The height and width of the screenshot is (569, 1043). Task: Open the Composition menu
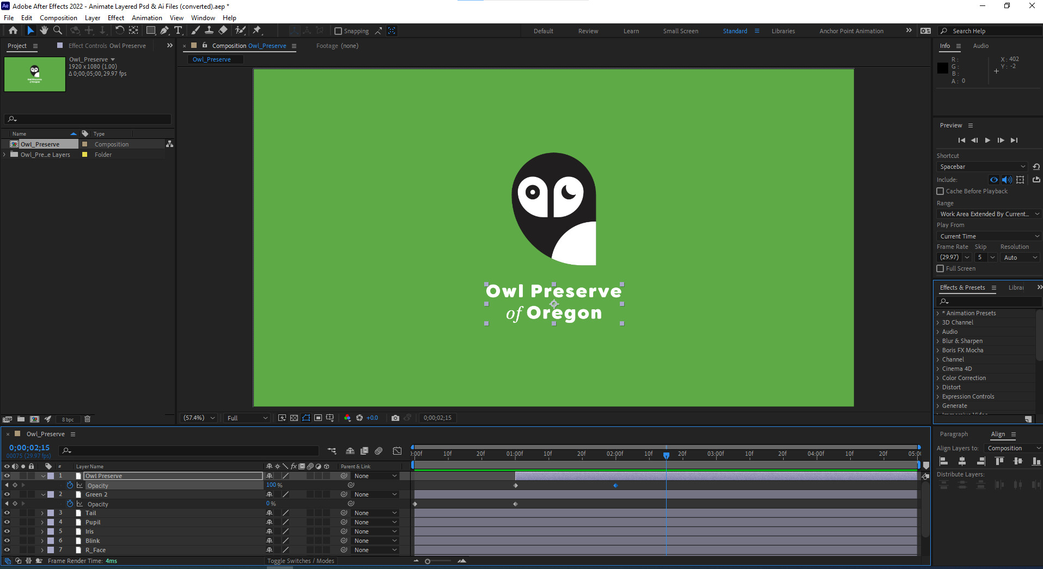58,17
